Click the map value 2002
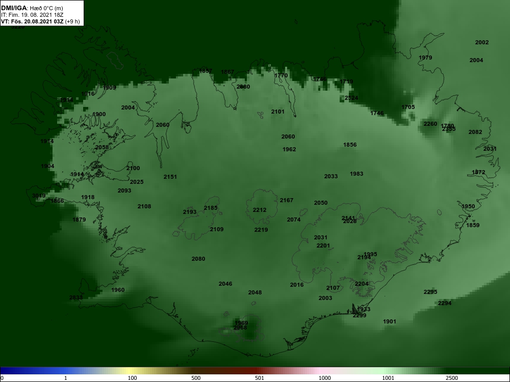This screenshot has height=382, width=510. [482, 42]
